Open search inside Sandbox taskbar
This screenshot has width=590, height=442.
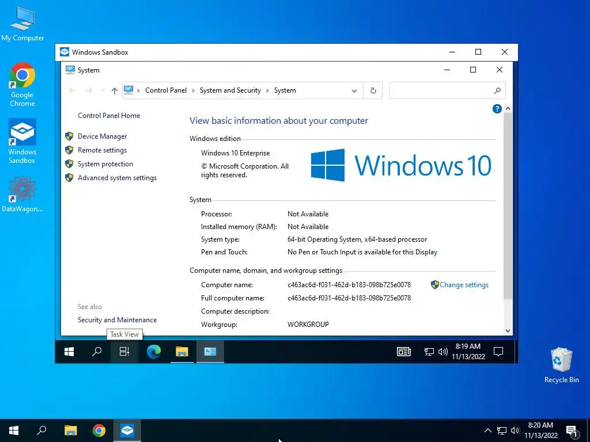click(x=97, y=352)
